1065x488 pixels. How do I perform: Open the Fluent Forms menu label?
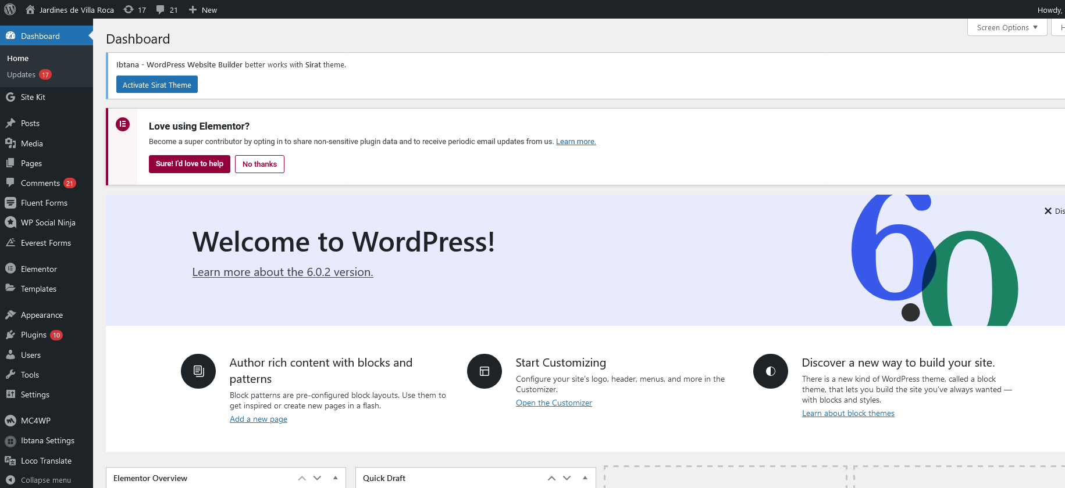click(44, 203)
